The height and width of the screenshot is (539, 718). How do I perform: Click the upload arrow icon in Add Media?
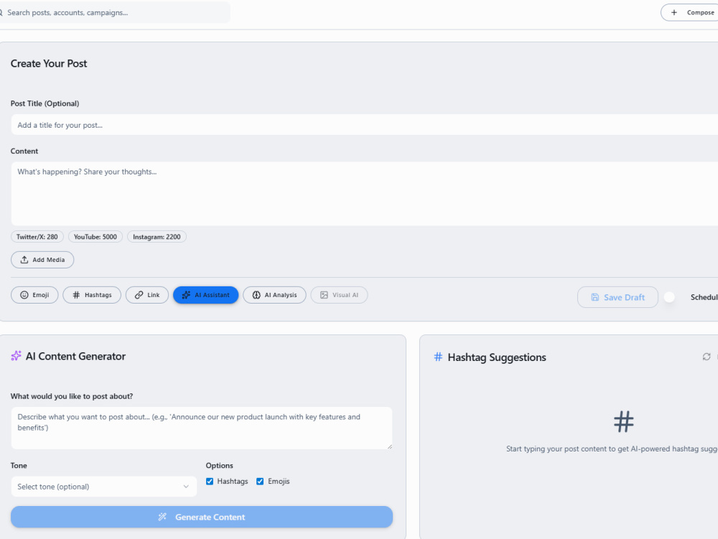24,260
